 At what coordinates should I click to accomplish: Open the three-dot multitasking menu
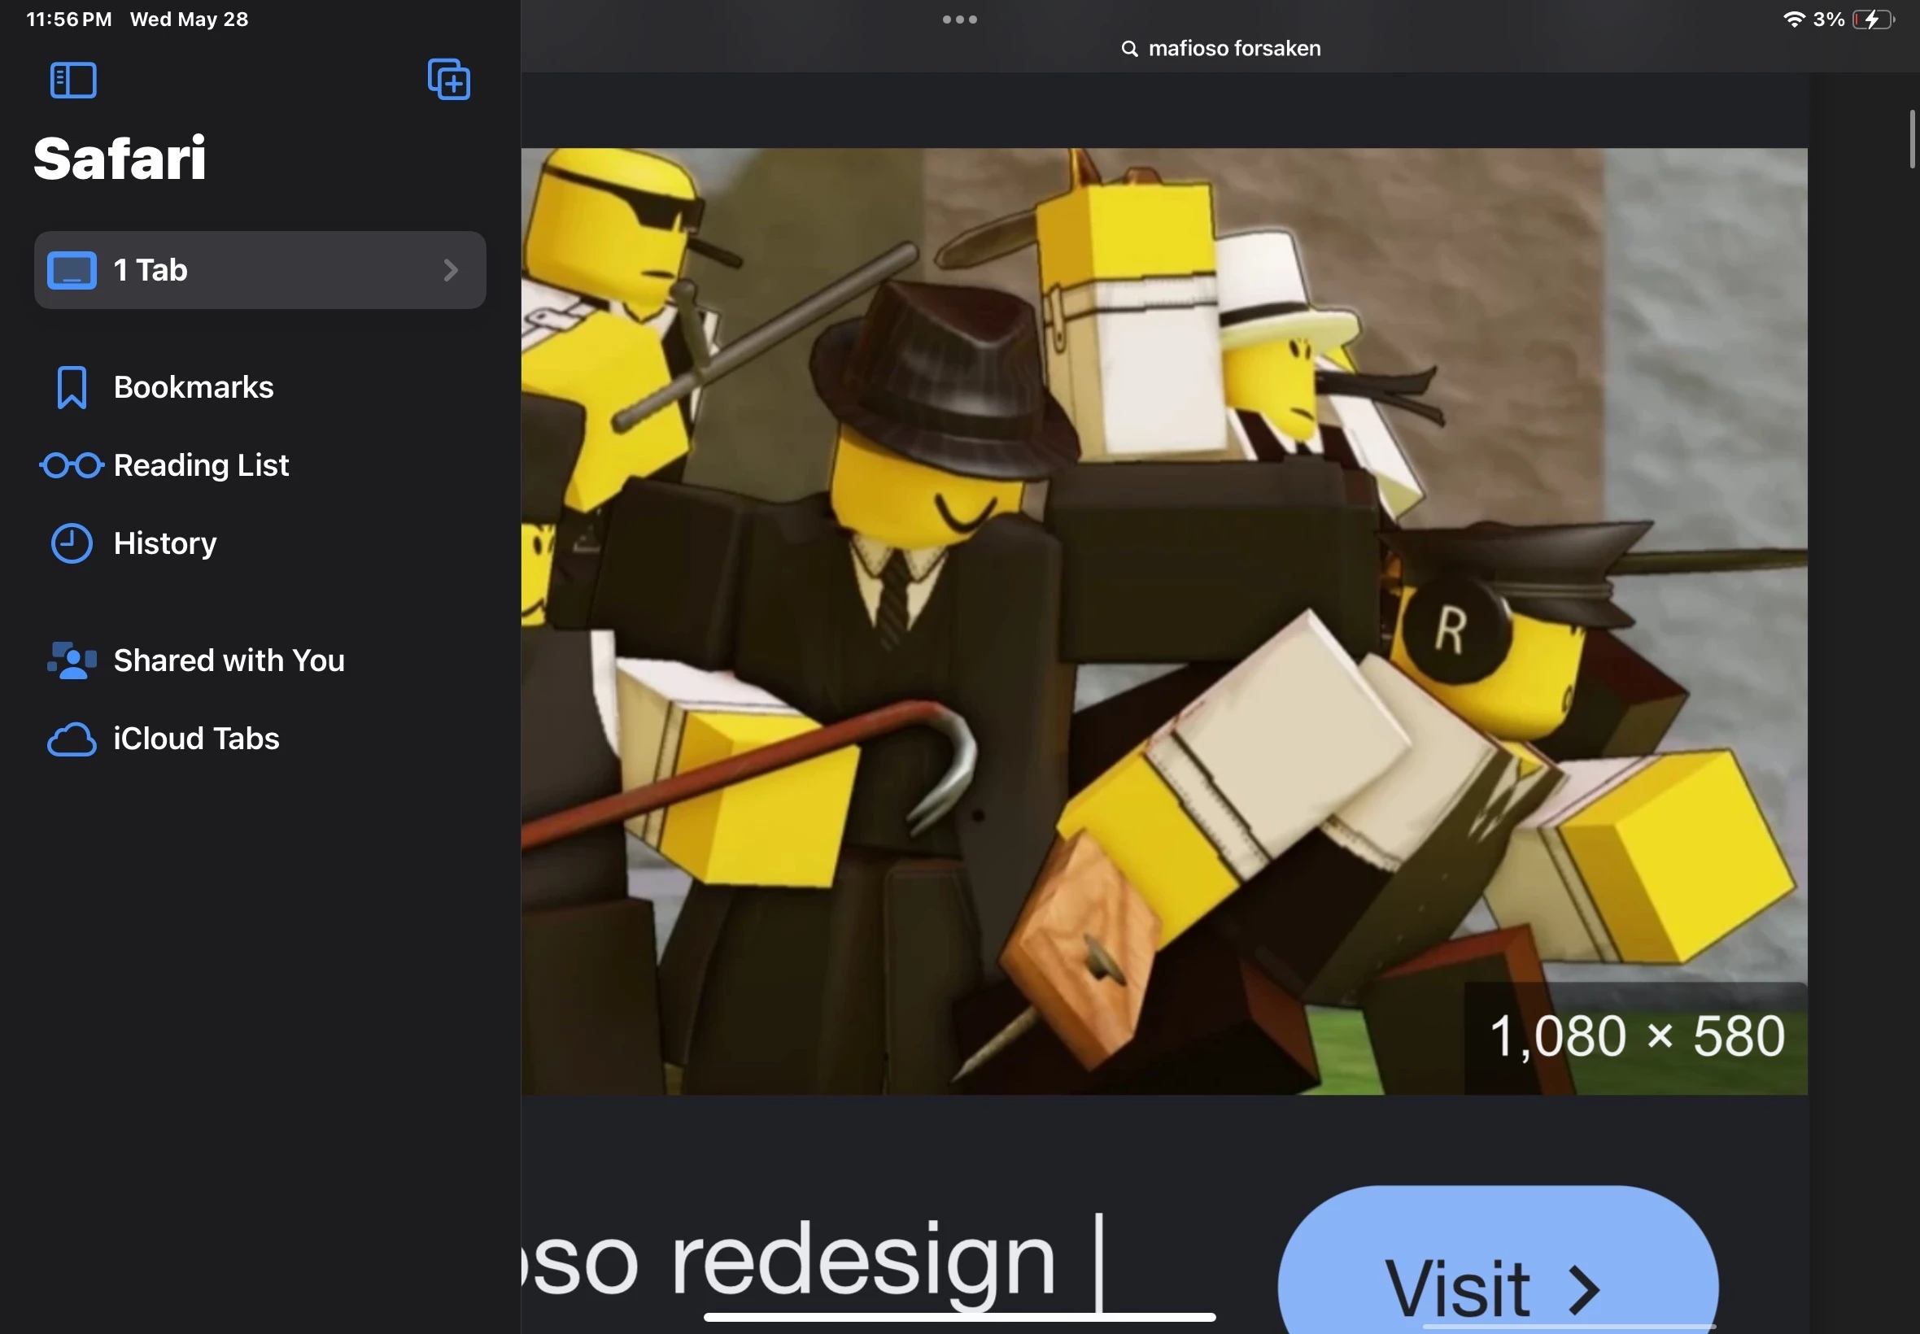959,20
